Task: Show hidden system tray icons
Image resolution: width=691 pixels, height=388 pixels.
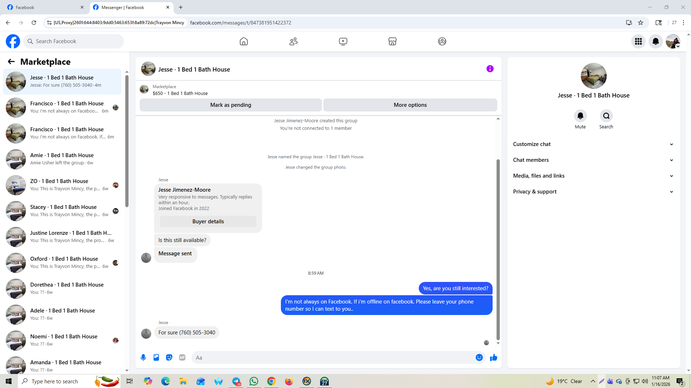Action: (593, 381)
